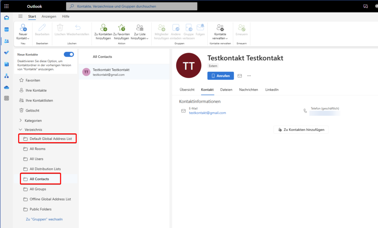Click the envelope icon next to Anrufen

(x=240, y=76)
